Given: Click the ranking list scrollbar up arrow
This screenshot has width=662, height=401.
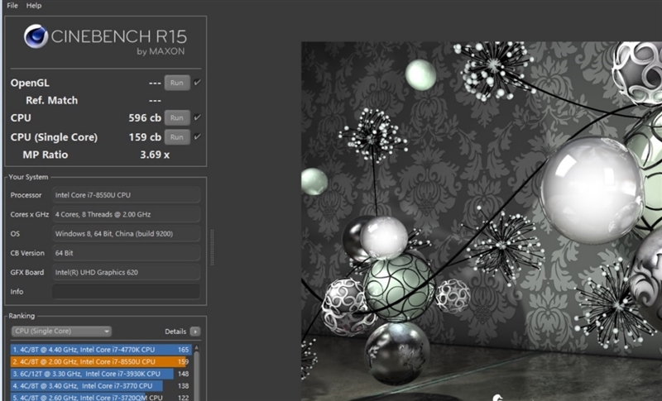Looking at the screenshot, I should (197, 348).
